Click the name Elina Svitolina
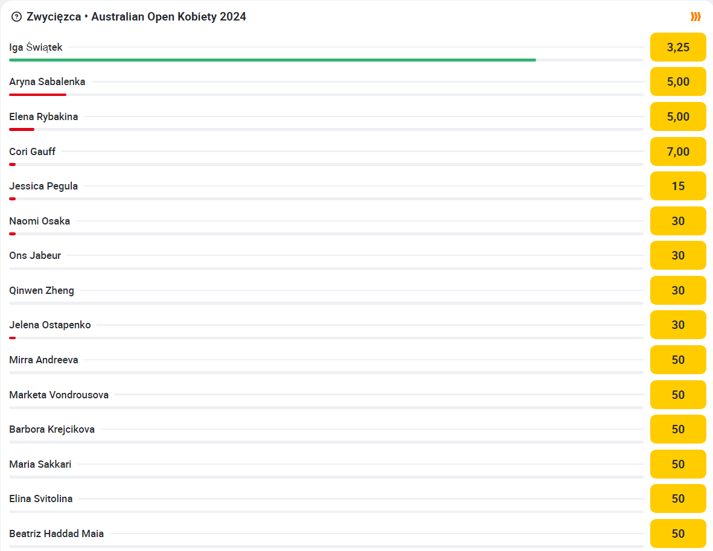This screenshot has height=551, width=713. (41, 498)
